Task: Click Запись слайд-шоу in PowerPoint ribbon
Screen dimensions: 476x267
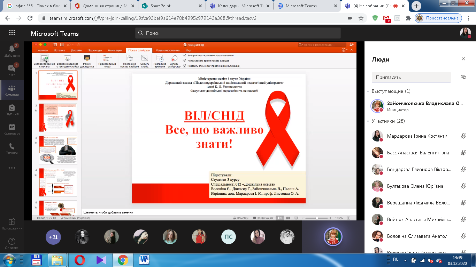Action: (x=174, y=61)
